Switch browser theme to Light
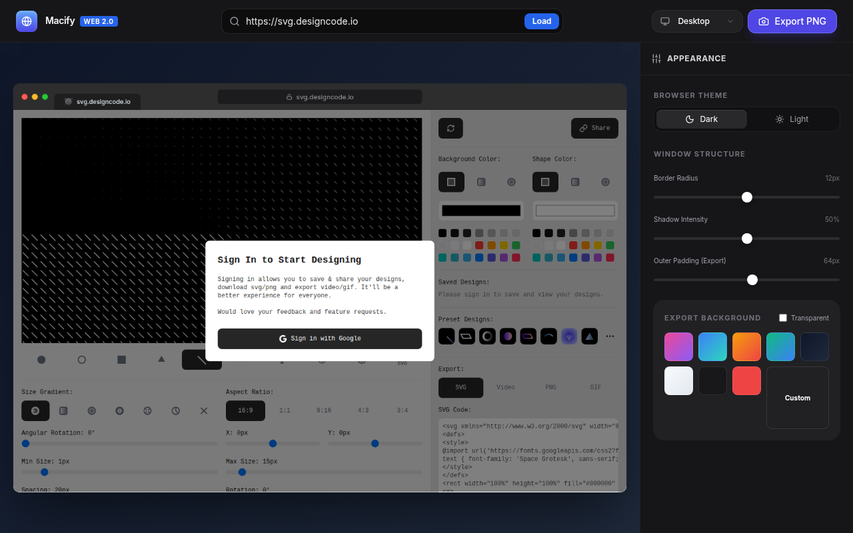This screenshot has width=853, height=533. click(792, 119)
